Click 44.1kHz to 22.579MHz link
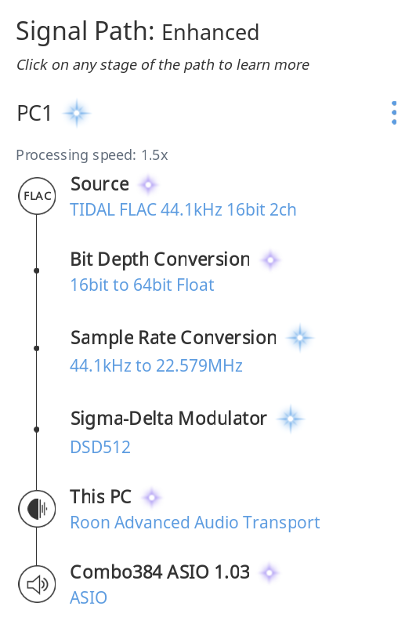This screenshot has height=617, width=416. tap(156, 365)
